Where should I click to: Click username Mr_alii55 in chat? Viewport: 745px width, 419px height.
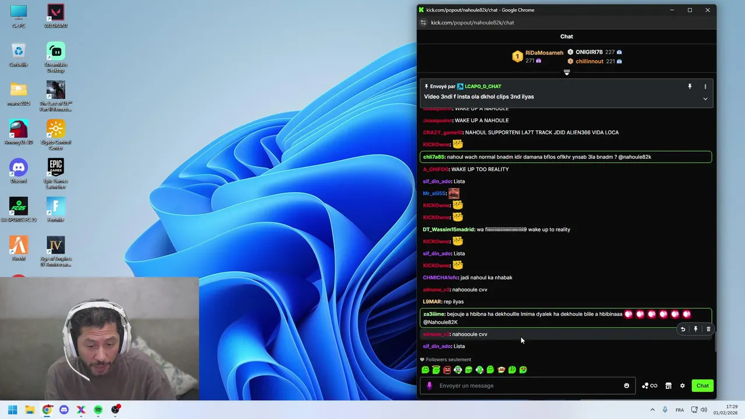(x=434, y=193)
